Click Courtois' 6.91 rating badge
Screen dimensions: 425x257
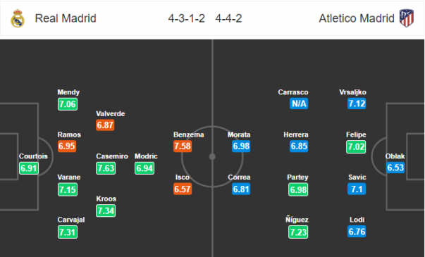point(29,168)
